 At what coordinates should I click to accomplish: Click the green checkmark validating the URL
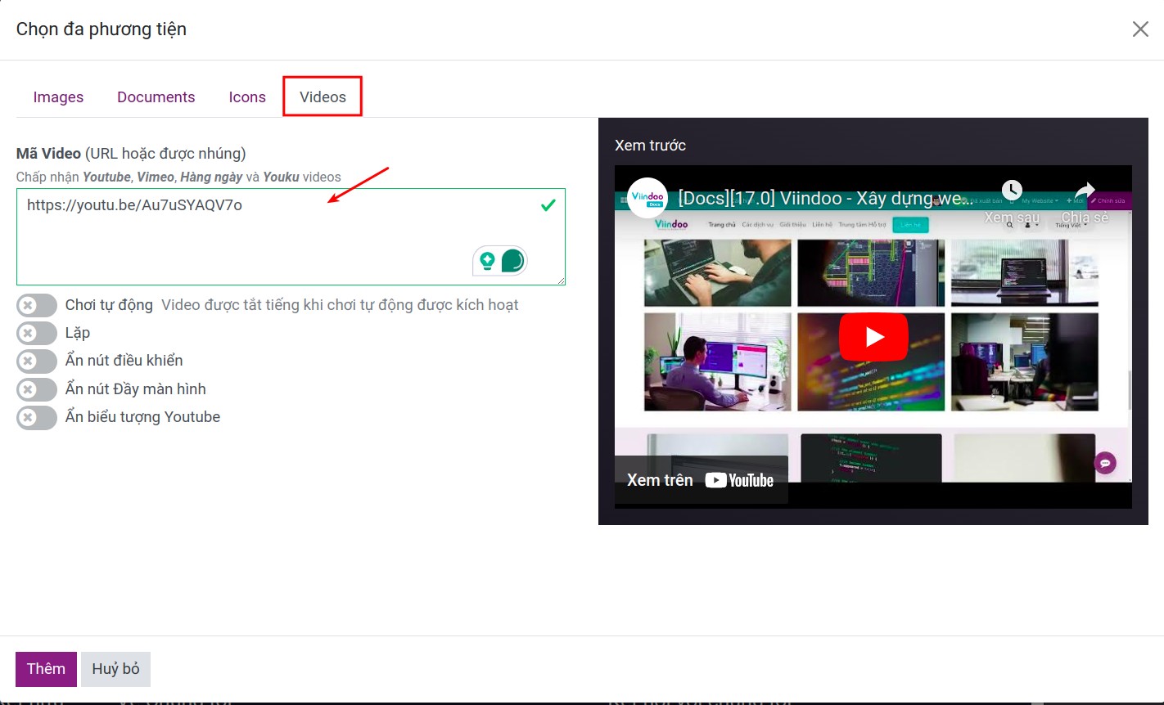point(548,205)
